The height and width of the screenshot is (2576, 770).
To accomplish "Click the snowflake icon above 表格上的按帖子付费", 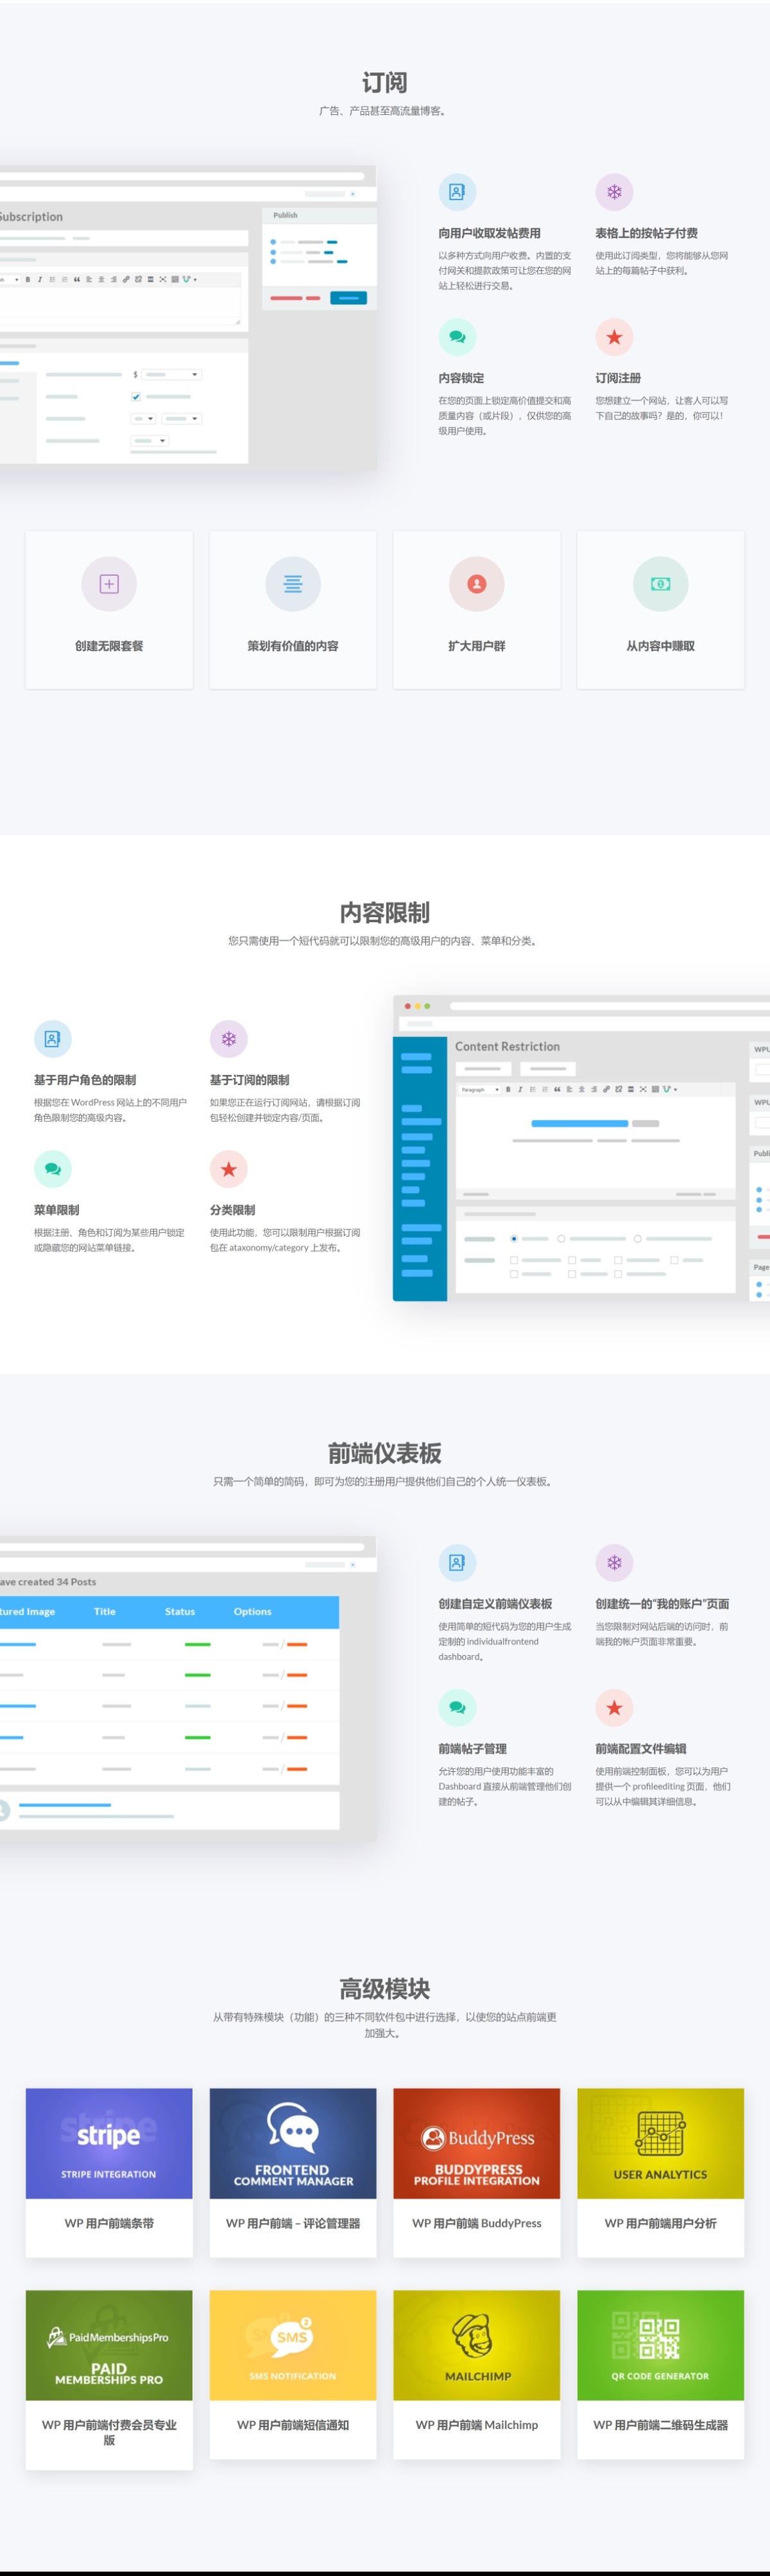I will [x=614, y=192].
